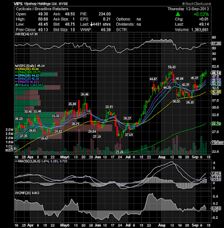
Task: Open the StockCharts.com watermark link
Action: 197,3
